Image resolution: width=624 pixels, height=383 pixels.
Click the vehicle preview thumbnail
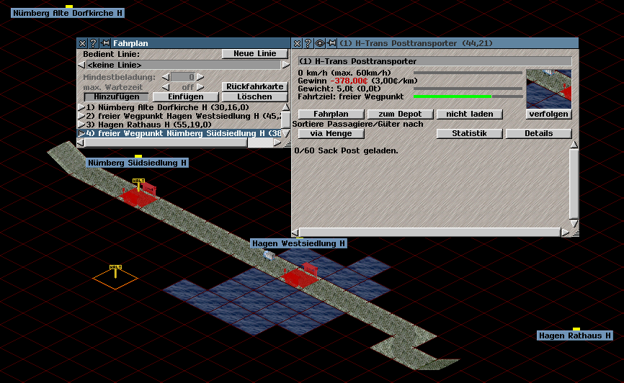(548, 88)
